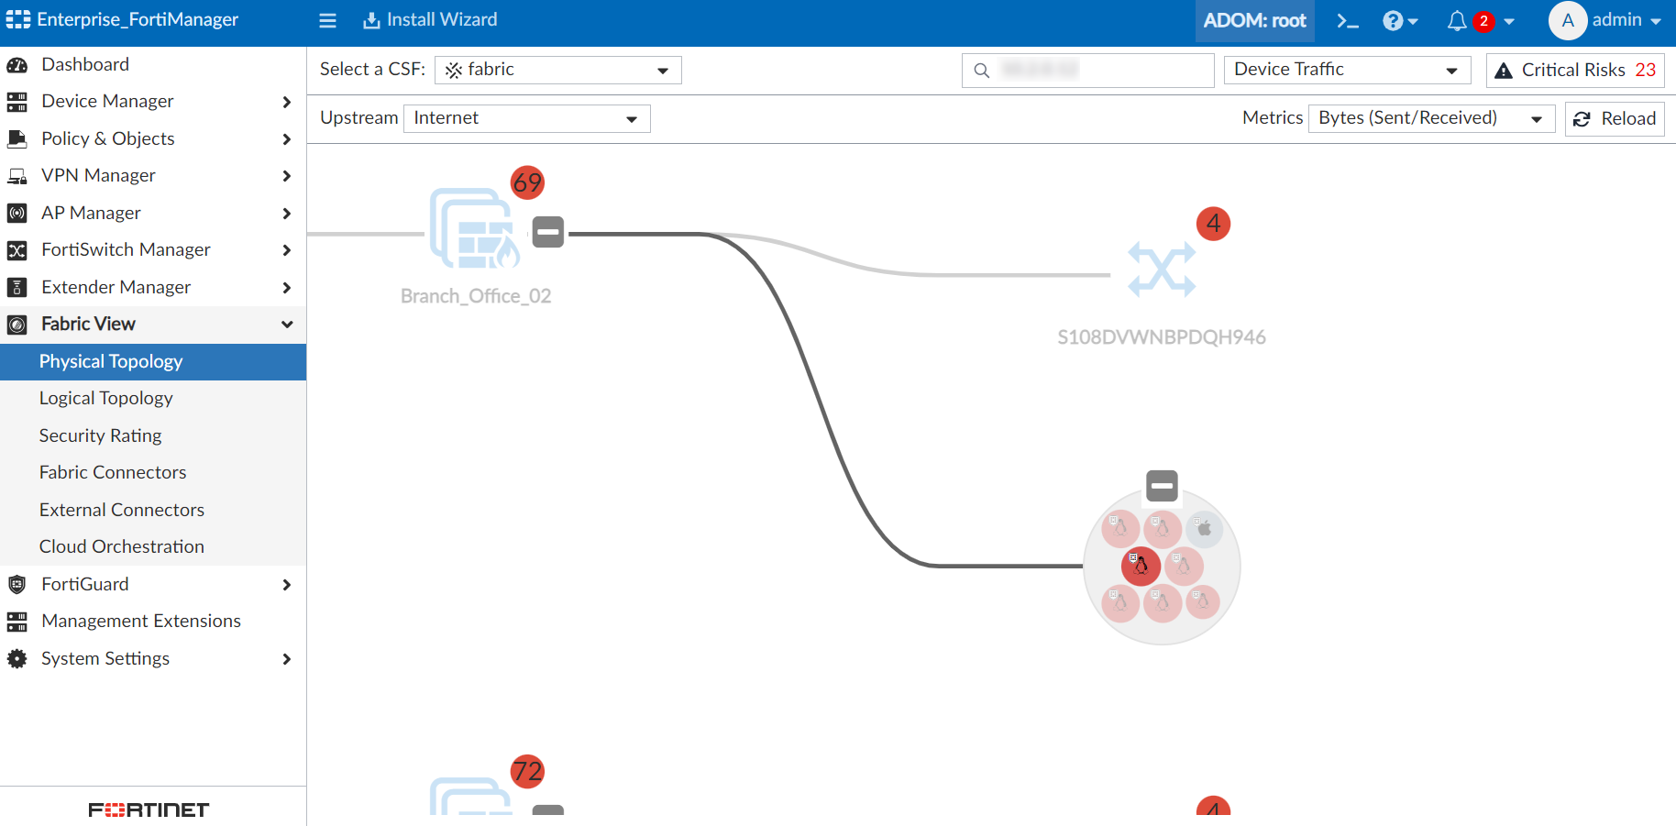Click the Reload button
Image resolution: width=1676 pixels, height=826 pixels.
(x=1614, y=118)
